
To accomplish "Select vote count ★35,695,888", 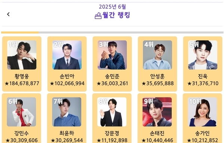I will click(158, 83).
